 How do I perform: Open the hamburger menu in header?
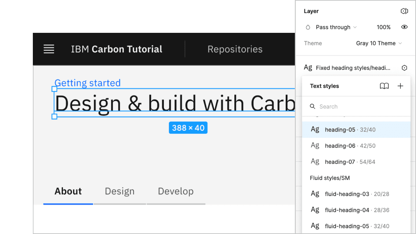pyautogui.click(x=49, y=49)
